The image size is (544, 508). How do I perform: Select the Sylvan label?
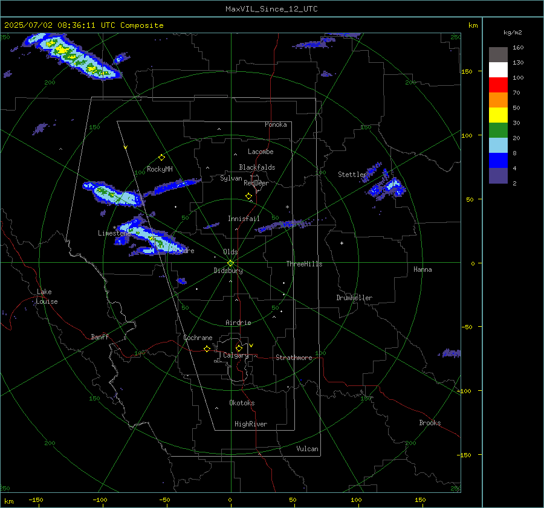pyautogui.click(x=231, y=178)
